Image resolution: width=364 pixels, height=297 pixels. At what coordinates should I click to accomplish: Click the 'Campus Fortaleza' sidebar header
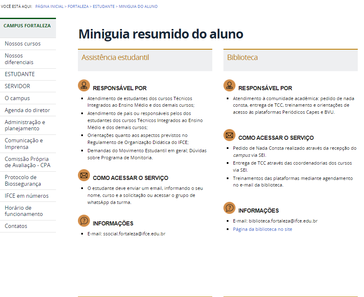click(x=27, y=26)
